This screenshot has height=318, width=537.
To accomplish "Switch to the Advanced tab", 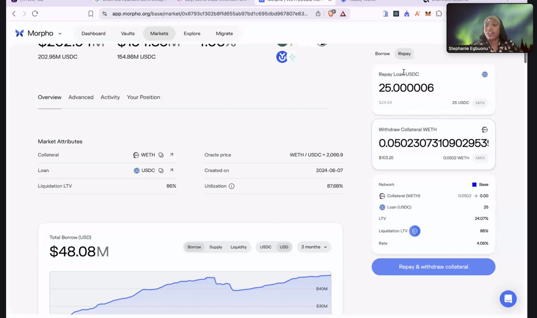I will (x=81, y=97).
